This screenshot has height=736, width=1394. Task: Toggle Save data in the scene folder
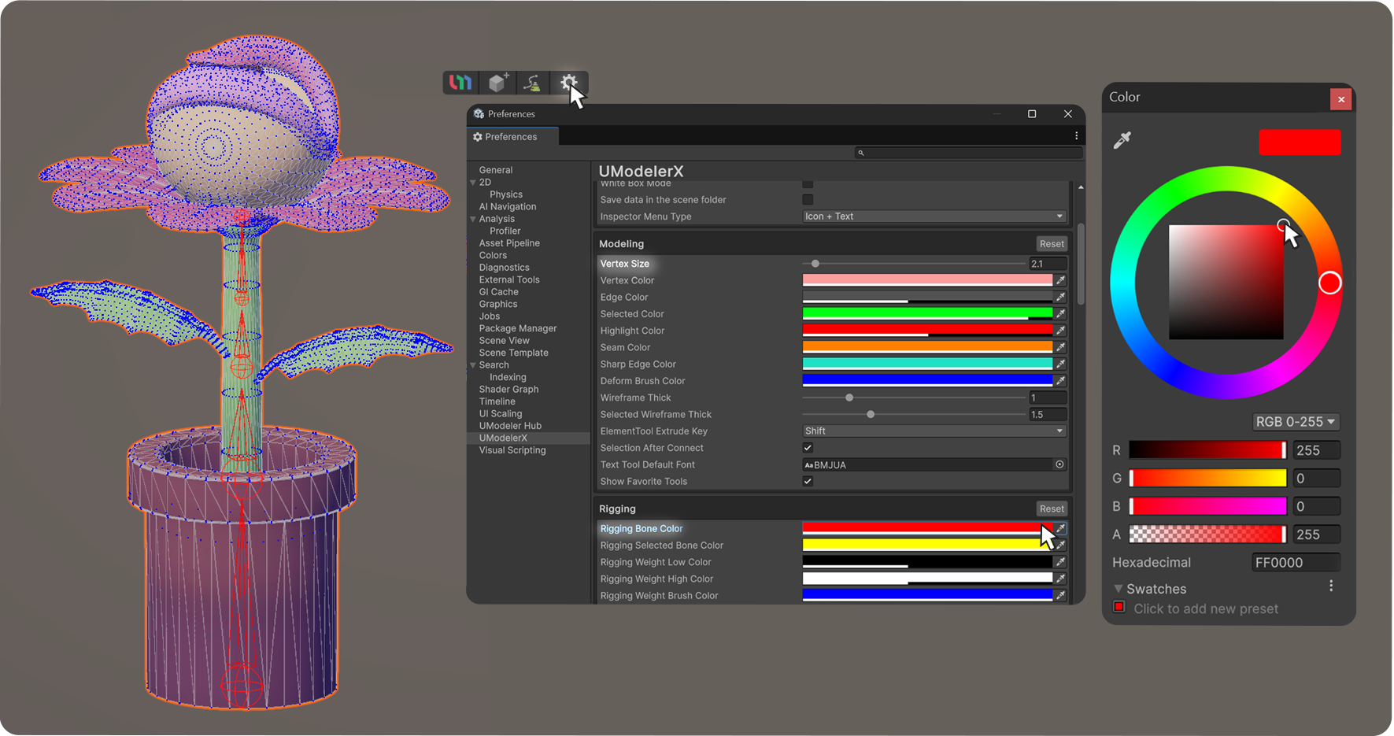(x=808, y=200)
